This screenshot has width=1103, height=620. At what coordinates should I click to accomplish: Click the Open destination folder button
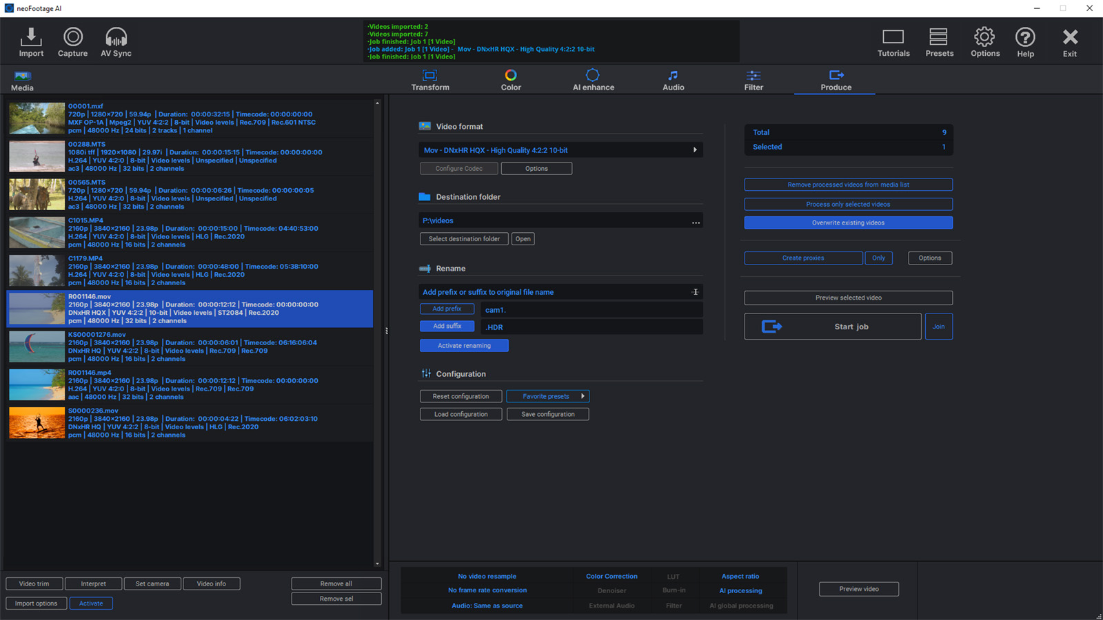pyautogui.click(x=523, y=239)
